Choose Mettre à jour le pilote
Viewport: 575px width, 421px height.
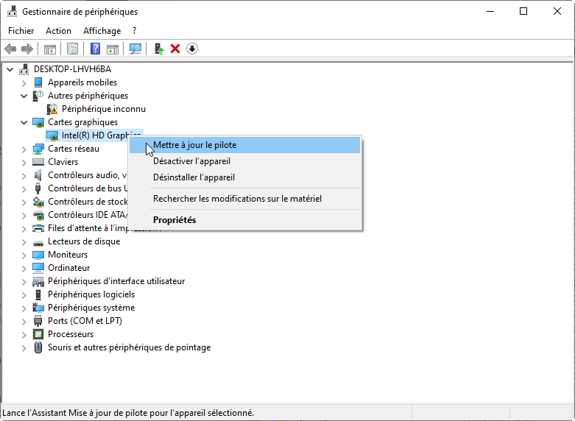[244, 145]
